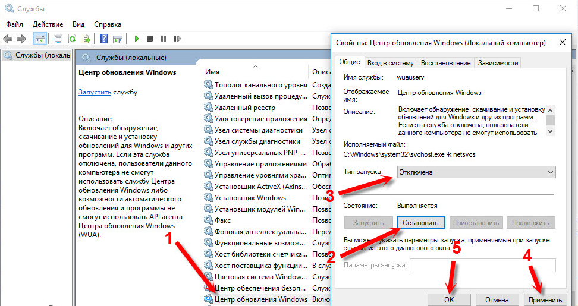The width and height of the screenshot is (578, 306).
Task: Click the Back arrow in the toolbar
Action: click(8, 39)
